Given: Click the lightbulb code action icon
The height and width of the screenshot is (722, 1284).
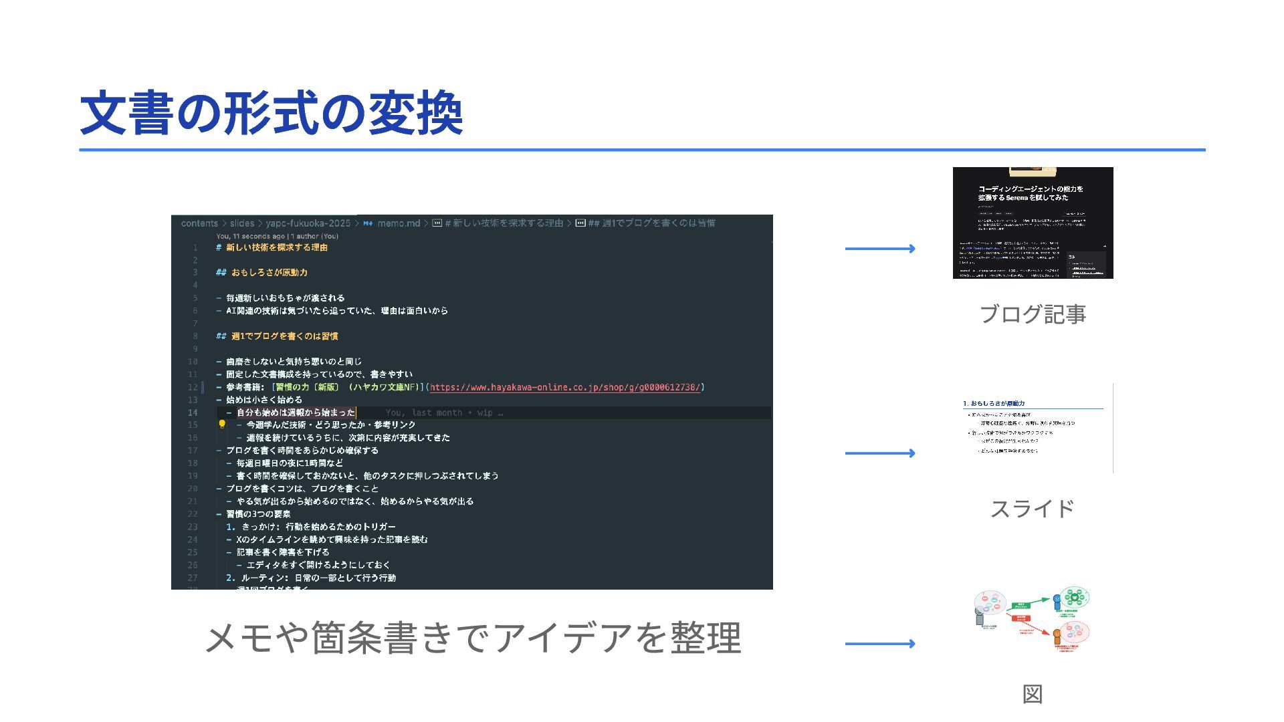Looking at the screenshot, I should [222, 425].
